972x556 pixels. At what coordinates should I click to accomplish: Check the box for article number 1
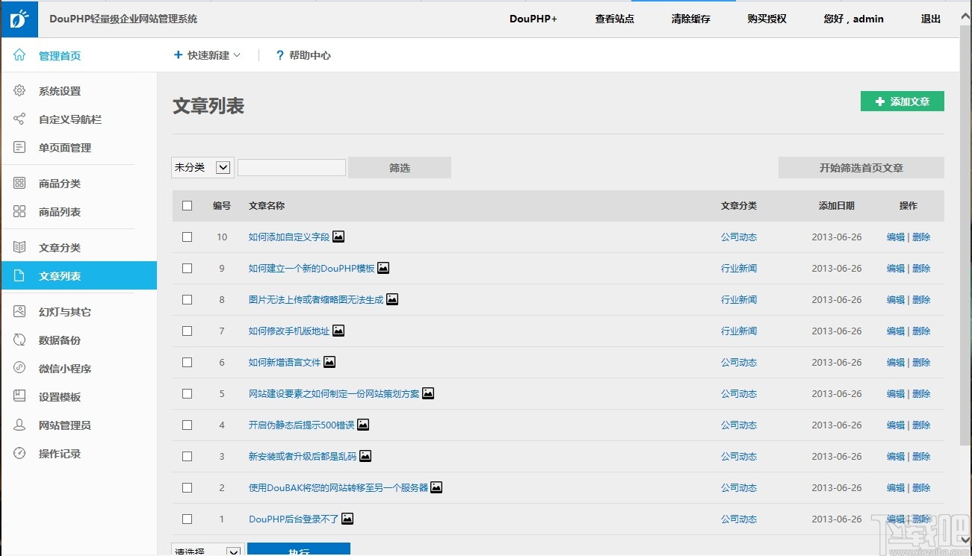click(x=187, y=519)
